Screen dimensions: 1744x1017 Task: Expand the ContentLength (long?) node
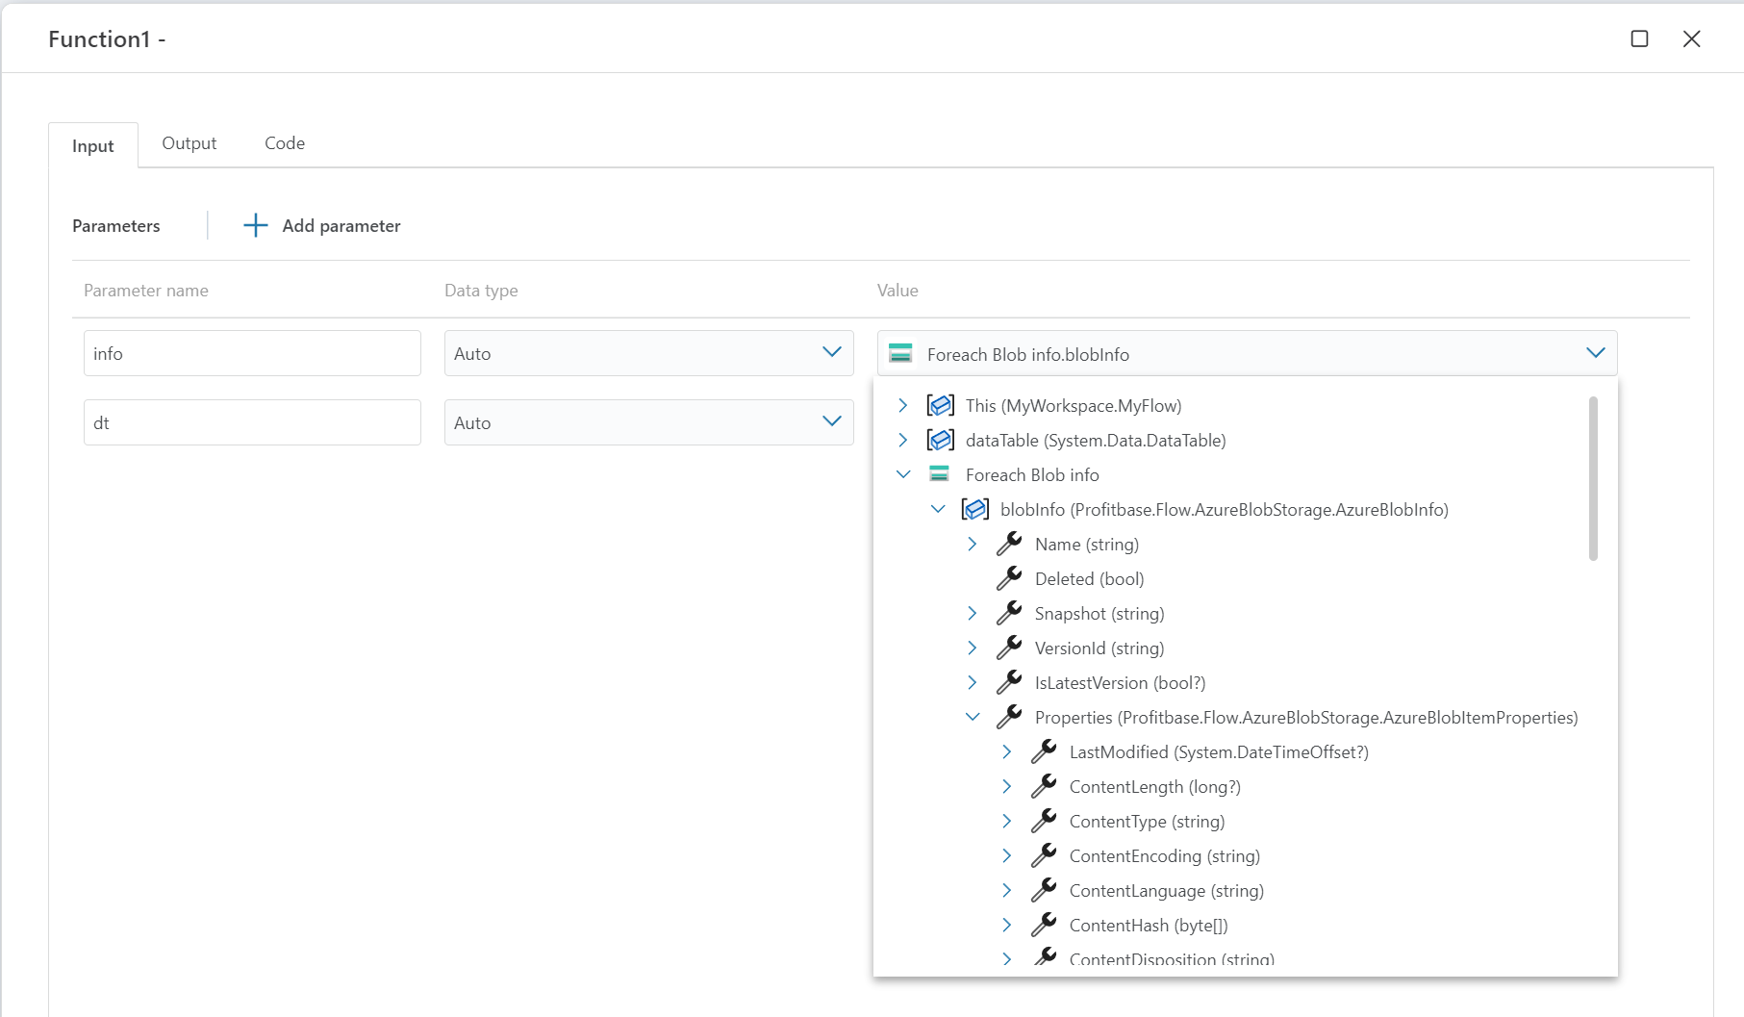[x=1007, y=786]
